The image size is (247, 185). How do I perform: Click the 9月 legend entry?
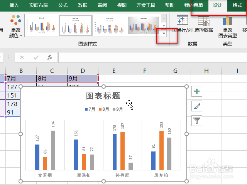118,109
